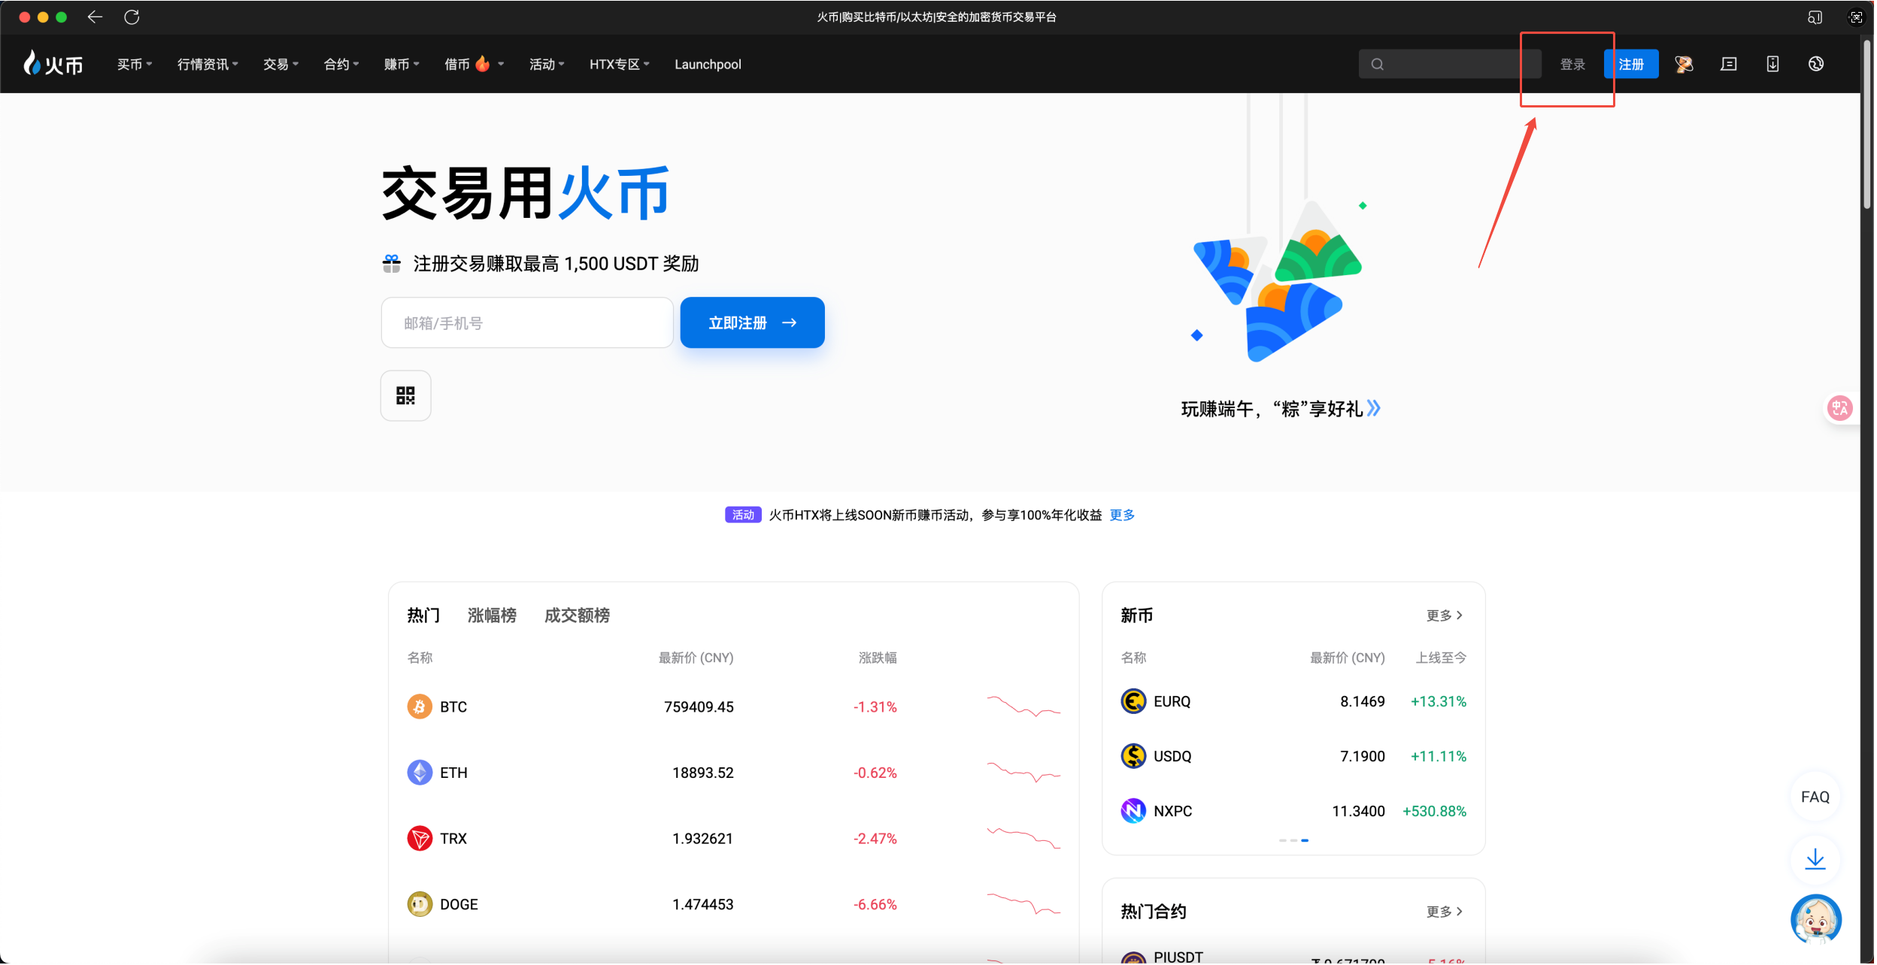Open the app download phone icon
The height and width of the screenshot is (965, 1877).
click(1772, 64)
